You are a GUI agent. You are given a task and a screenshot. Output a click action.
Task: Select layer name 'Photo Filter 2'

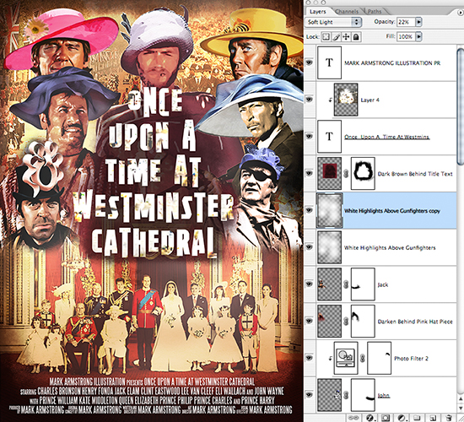point(411,359)
